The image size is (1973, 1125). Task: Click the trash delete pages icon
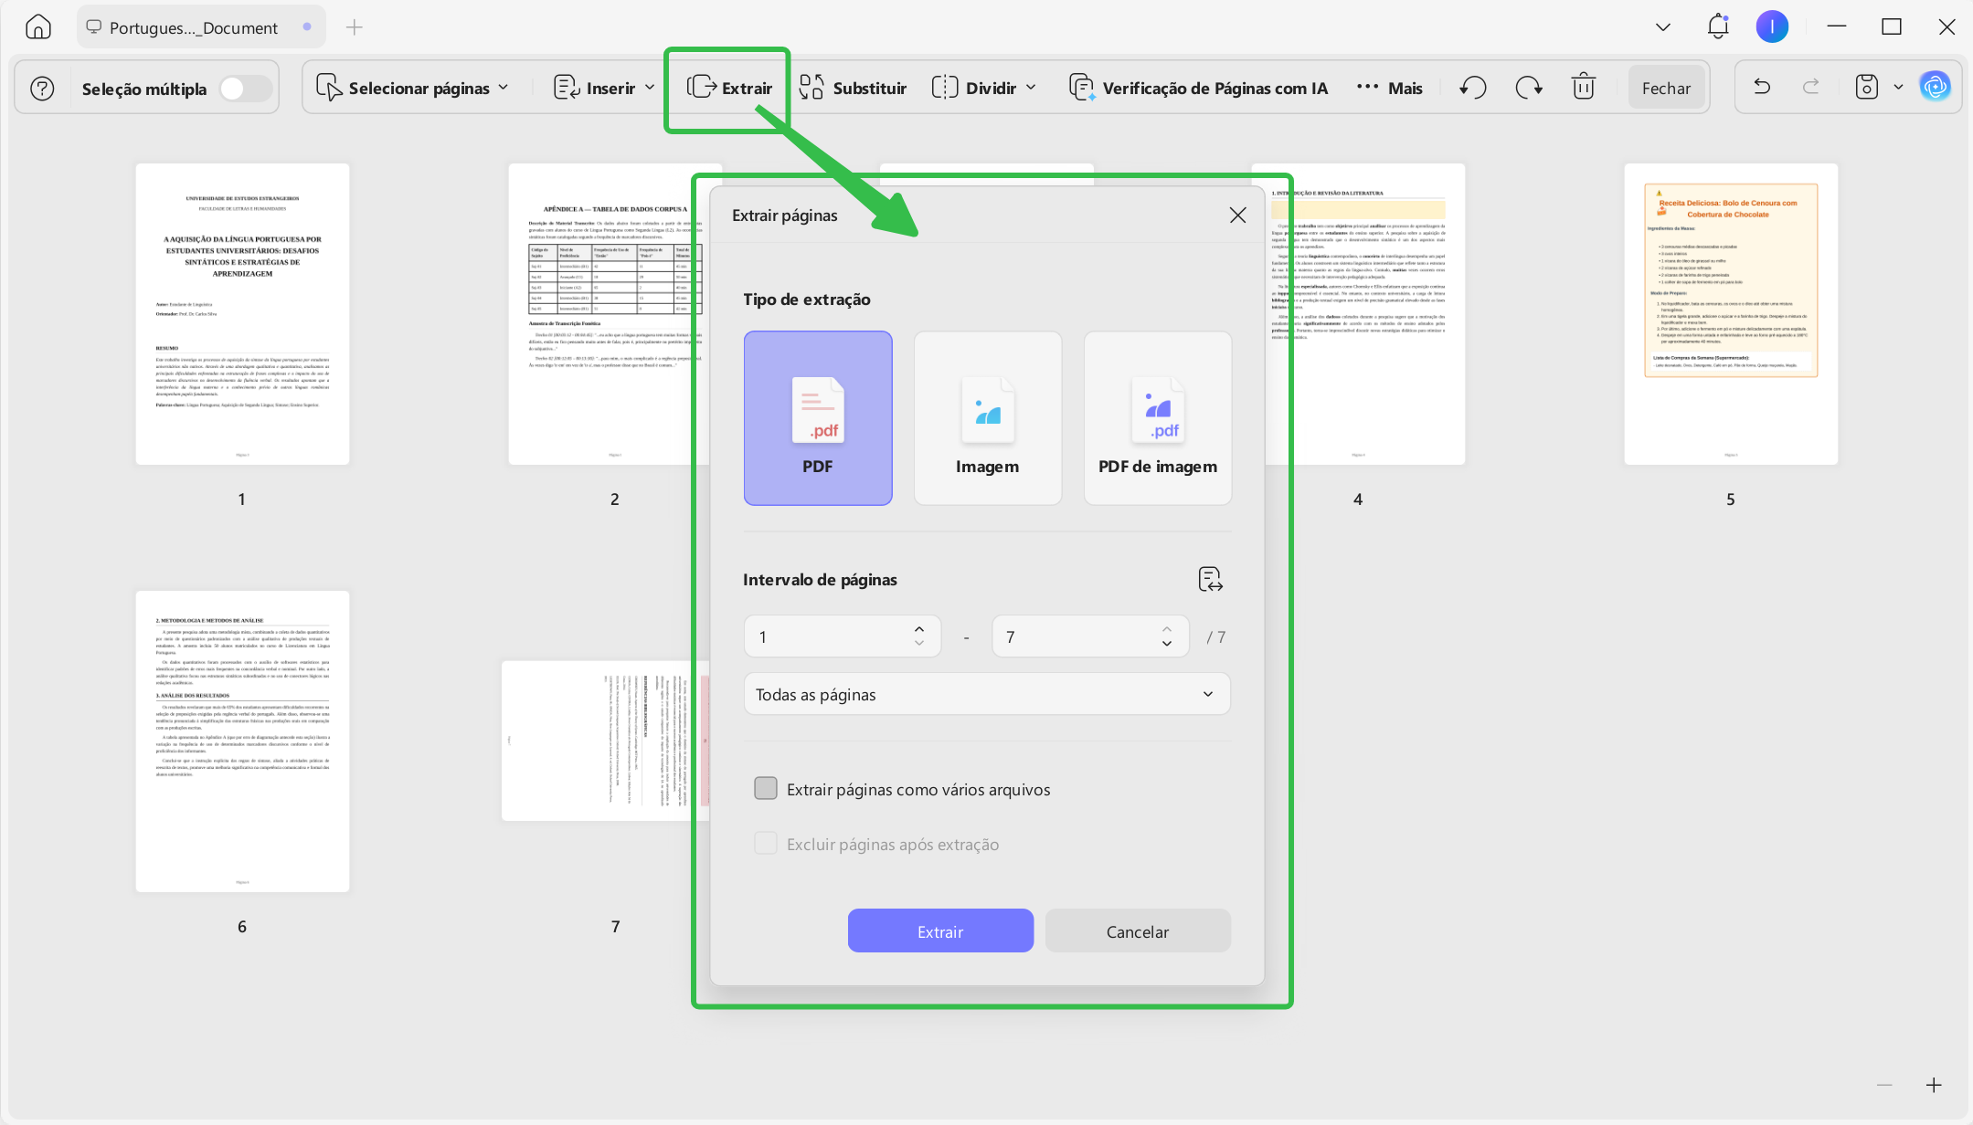point(1584,88)
